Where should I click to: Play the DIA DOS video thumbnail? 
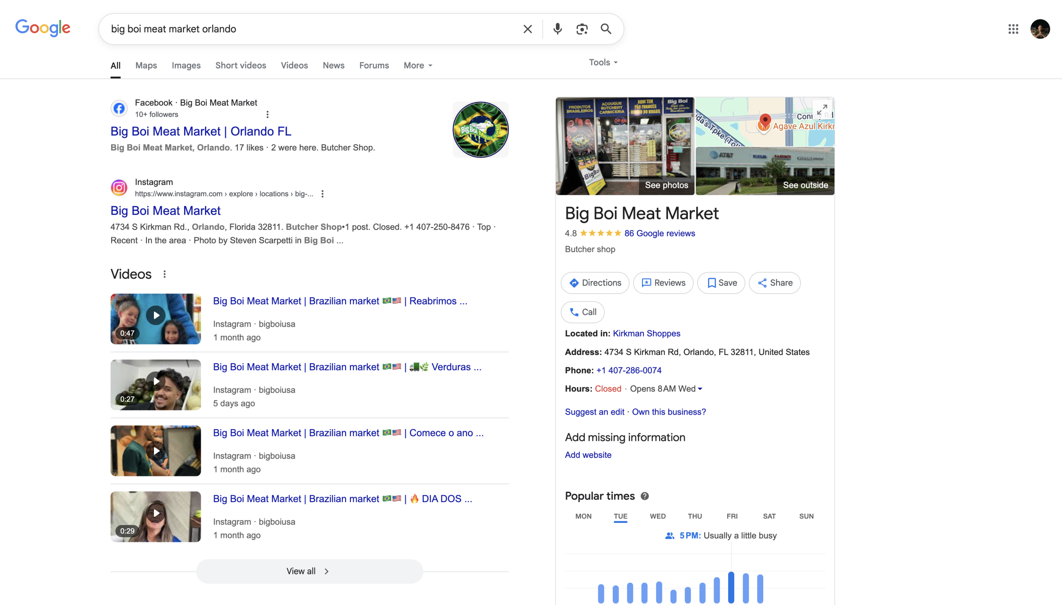[156, 517]
